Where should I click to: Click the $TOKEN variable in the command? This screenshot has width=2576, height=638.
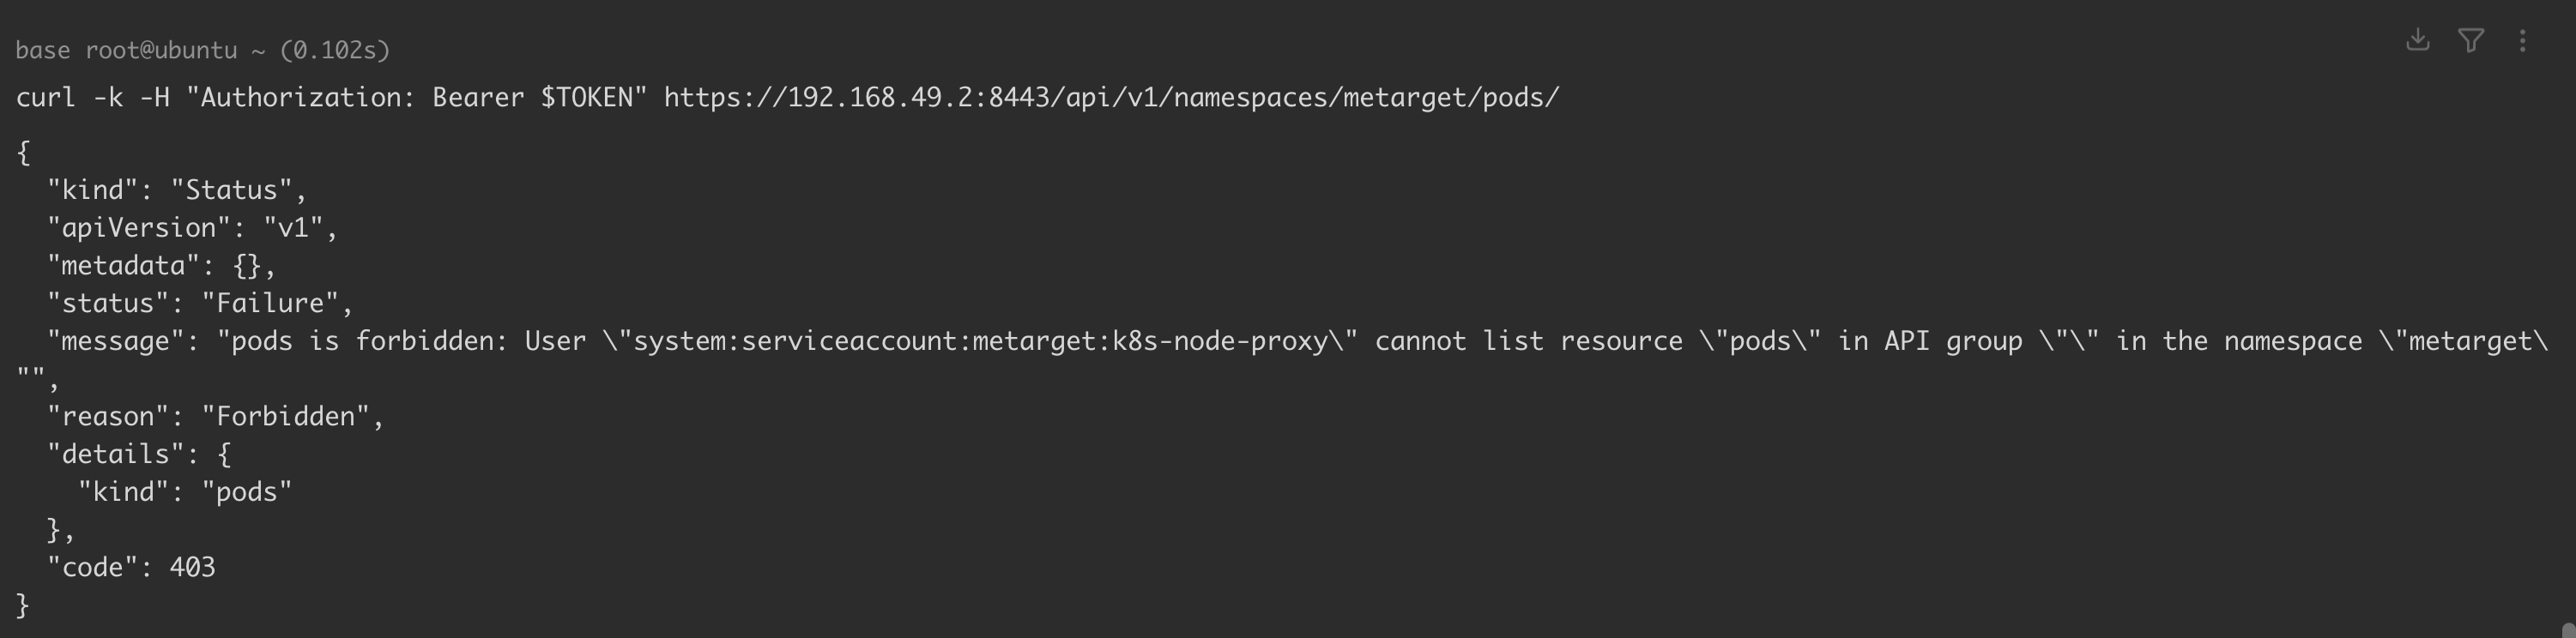pos(586,97)
